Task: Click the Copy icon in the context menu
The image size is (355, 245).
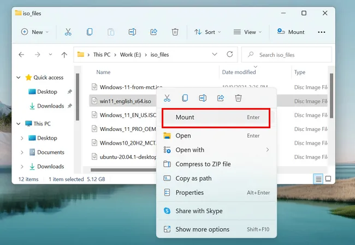Action: (x=185, y=98)
